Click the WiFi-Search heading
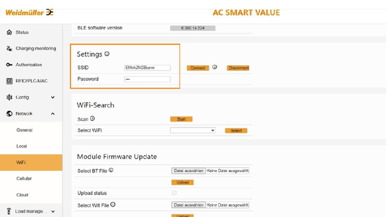This screenshot has height=217, width=387. click(x=95, y=105)
